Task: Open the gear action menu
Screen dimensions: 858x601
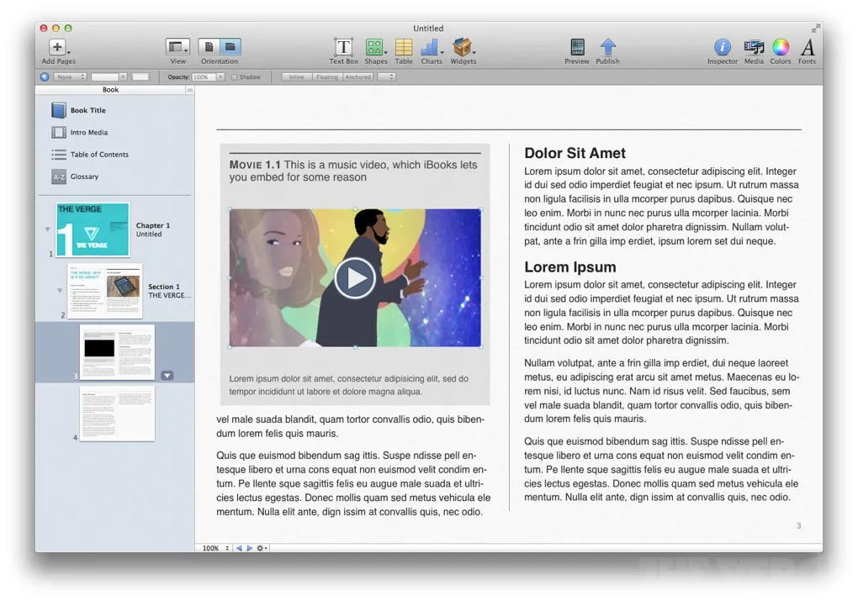Action: point(262,548)
